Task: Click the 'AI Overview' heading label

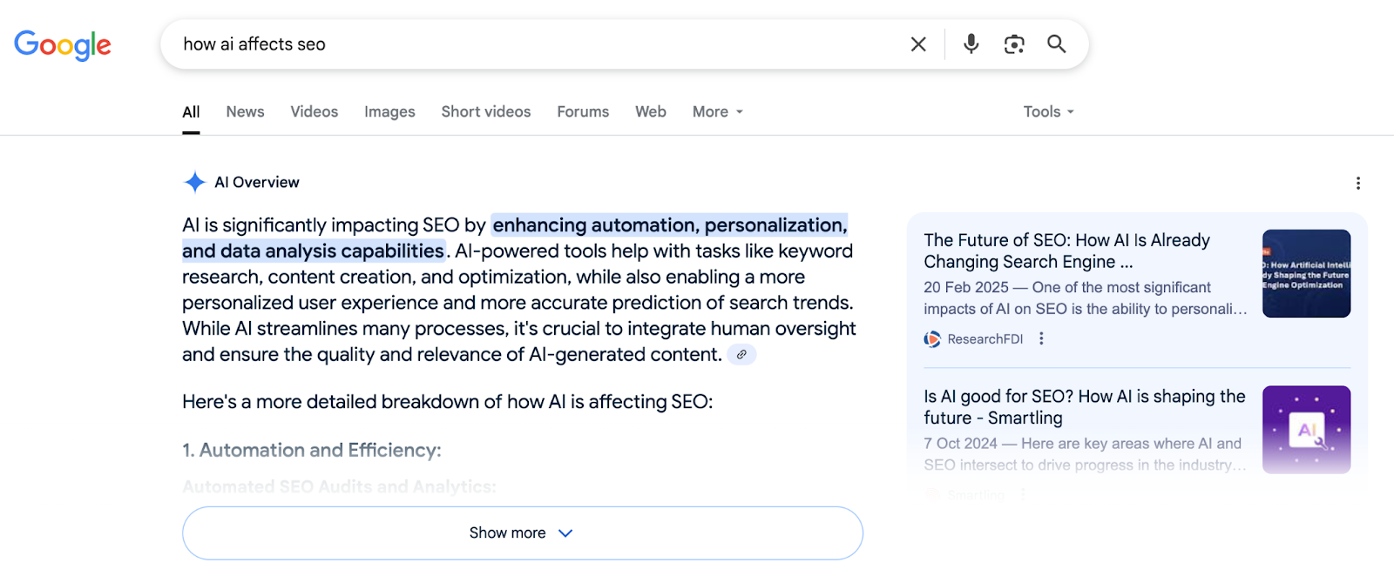Action: (257, 182)
